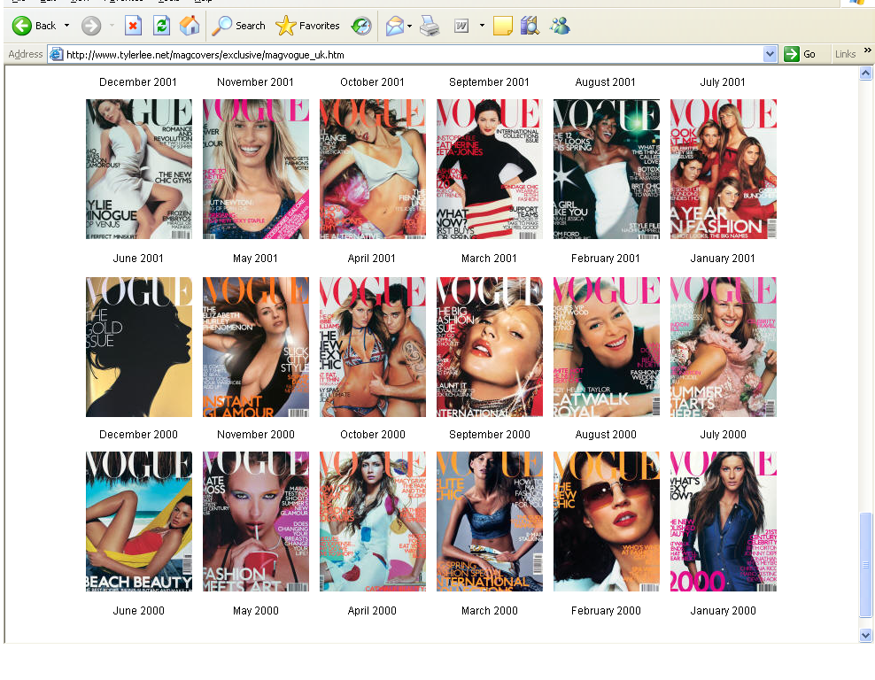The image size is (875, 680).
Task: Open the April 2001 Vogue cover
Action: tap(373, 347)
